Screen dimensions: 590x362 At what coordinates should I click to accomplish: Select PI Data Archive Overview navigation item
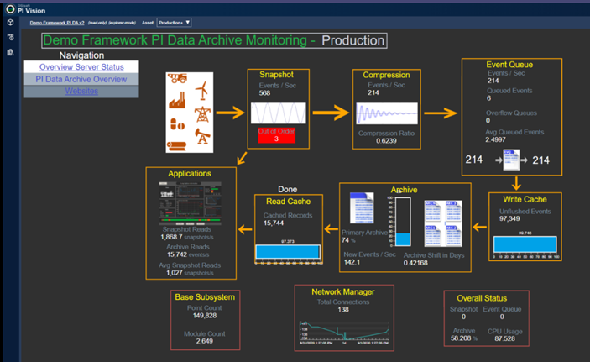coord(81,79)
